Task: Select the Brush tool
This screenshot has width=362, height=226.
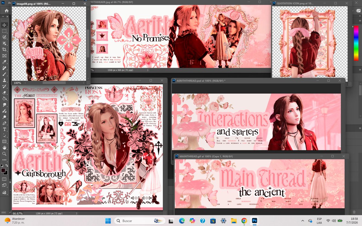Action: [x=5, y=74]
